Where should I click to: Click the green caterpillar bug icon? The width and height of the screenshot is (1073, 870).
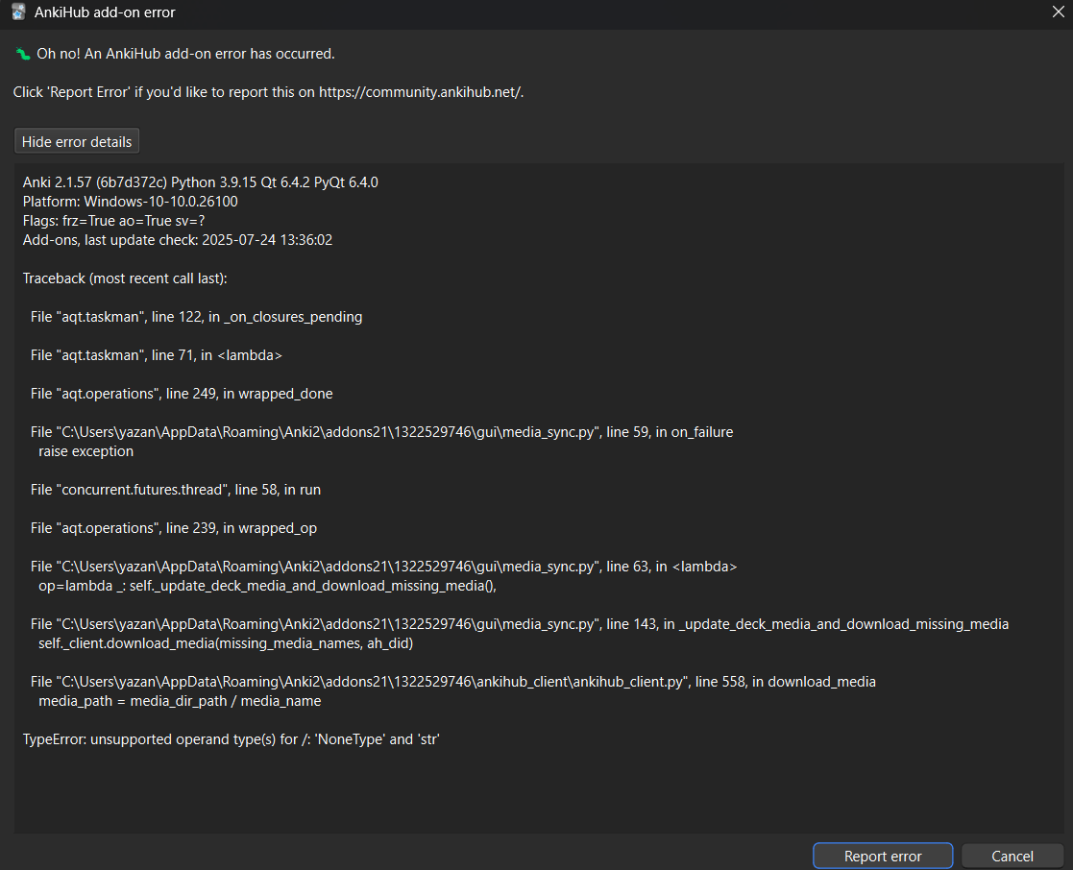pos(23,54)
